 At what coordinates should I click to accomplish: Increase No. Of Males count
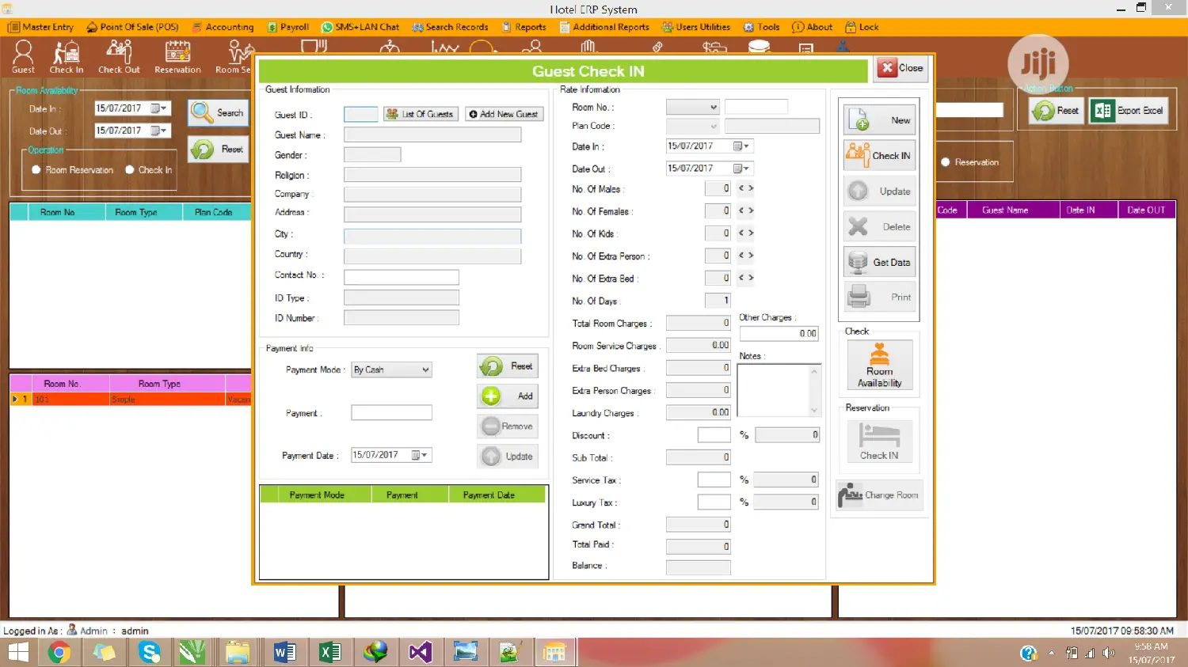[751, 188]
